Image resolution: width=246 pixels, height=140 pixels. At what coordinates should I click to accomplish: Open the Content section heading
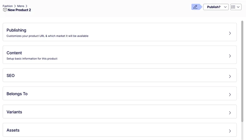[14, 53]
